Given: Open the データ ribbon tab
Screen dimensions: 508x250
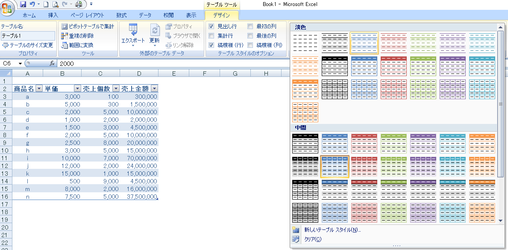Looking at the screenshot, I should [x=145, y=15].
